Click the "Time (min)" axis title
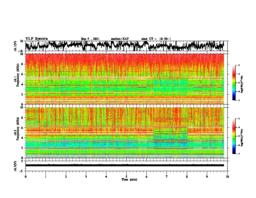 coord(129,180)
